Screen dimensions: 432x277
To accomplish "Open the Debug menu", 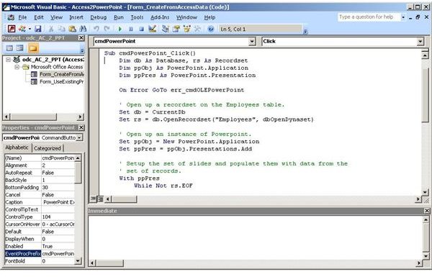I will click(x=99, y=17).
